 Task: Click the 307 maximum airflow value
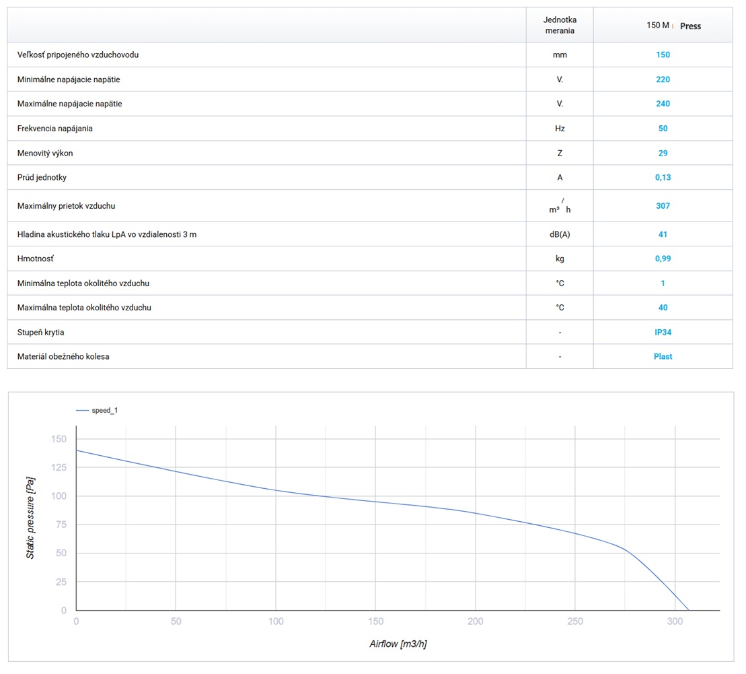pyautogui.click(x=663, y=206)
